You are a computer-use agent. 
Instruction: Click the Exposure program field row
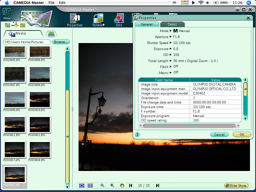pos(190,116)
